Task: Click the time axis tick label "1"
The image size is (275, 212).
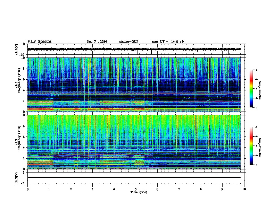Action: [x=49, y=189]
